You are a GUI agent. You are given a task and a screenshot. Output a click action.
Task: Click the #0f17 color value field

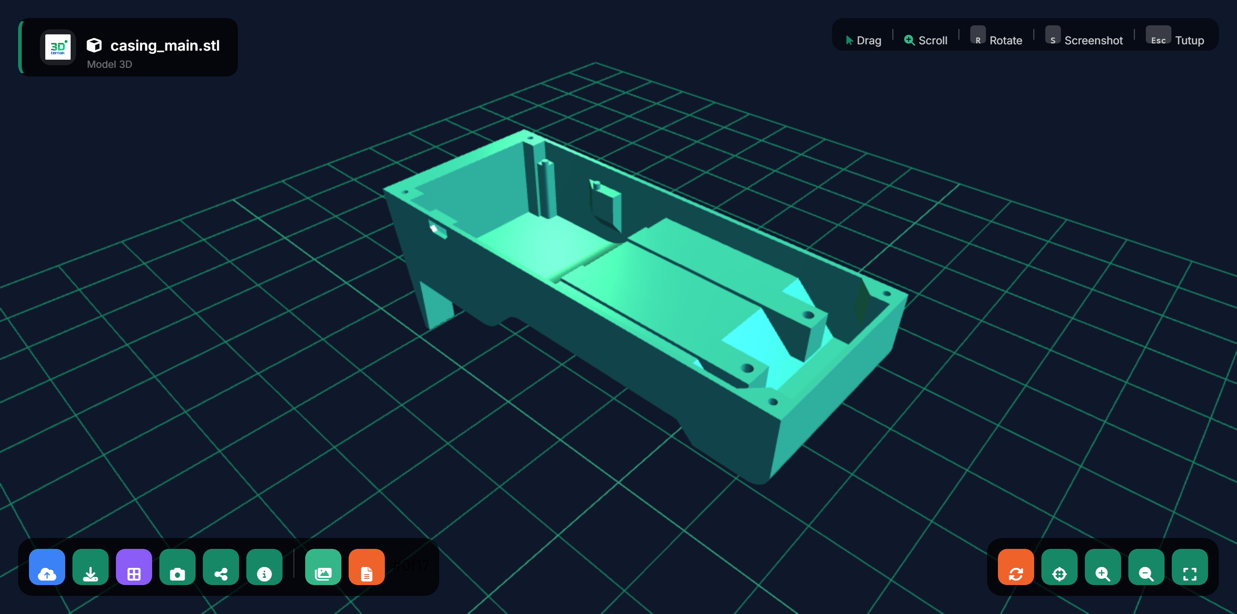tap(411, 566)
